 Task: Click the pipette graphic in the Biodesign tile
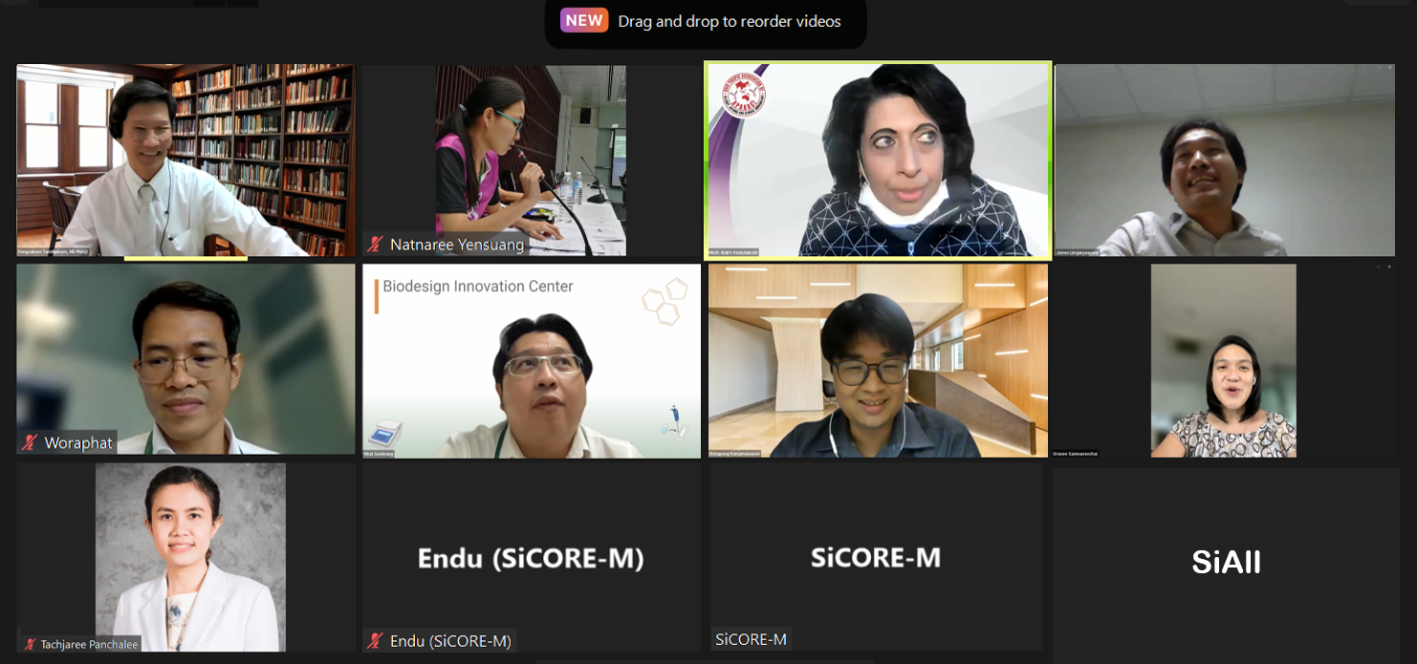tap(674, 422)
